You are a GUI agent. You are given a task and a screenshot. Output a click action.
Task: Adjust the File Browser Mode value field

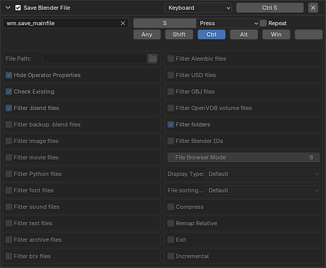click(x=244, y=157)
